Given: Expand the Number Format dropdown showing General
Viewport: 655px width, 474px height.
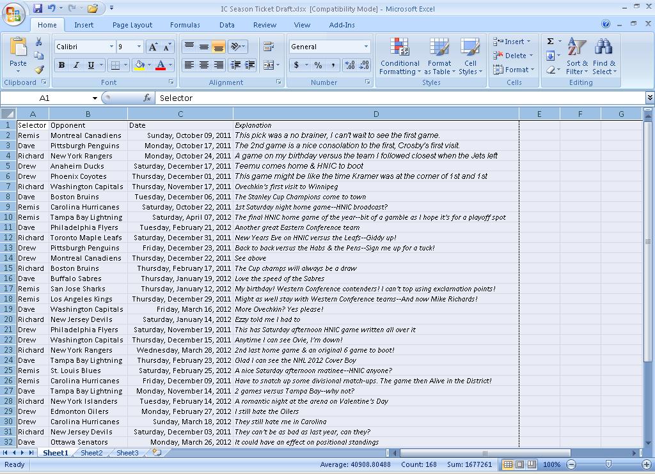Looking at the screenshot, I should [366, 47].
